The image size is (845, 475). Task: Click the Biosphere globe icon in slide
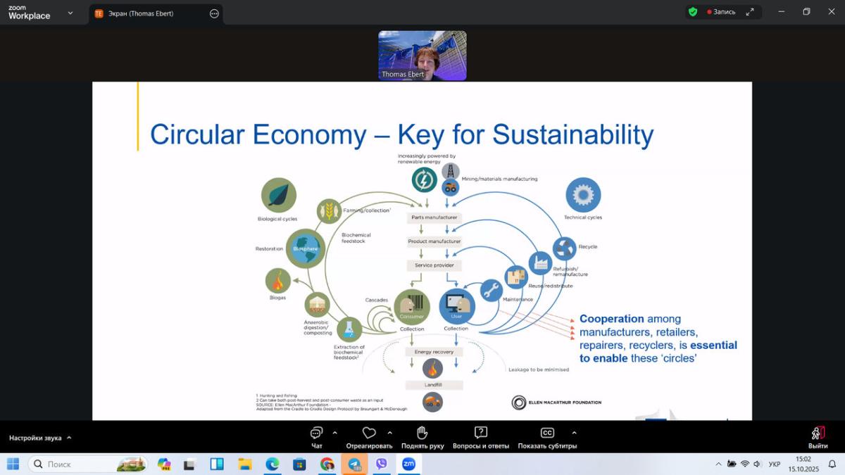coord(306,249)
